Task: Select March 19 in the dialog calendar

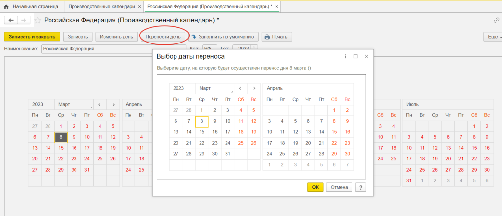Action: coord(254,132)
